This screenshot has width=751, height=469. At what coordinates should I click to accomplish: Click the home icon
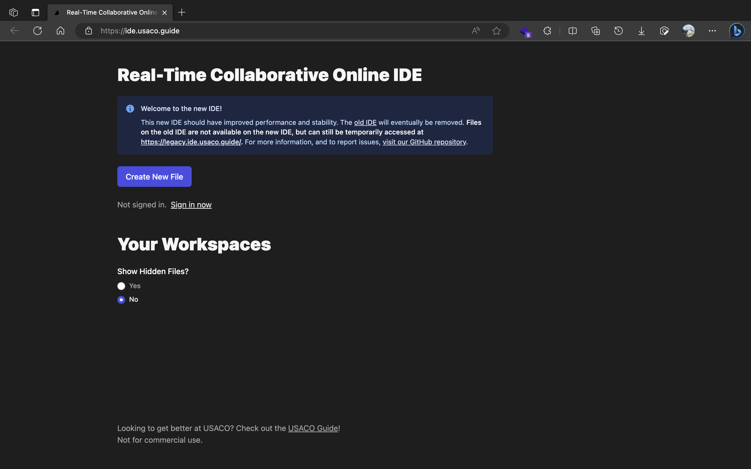point(60,31)
